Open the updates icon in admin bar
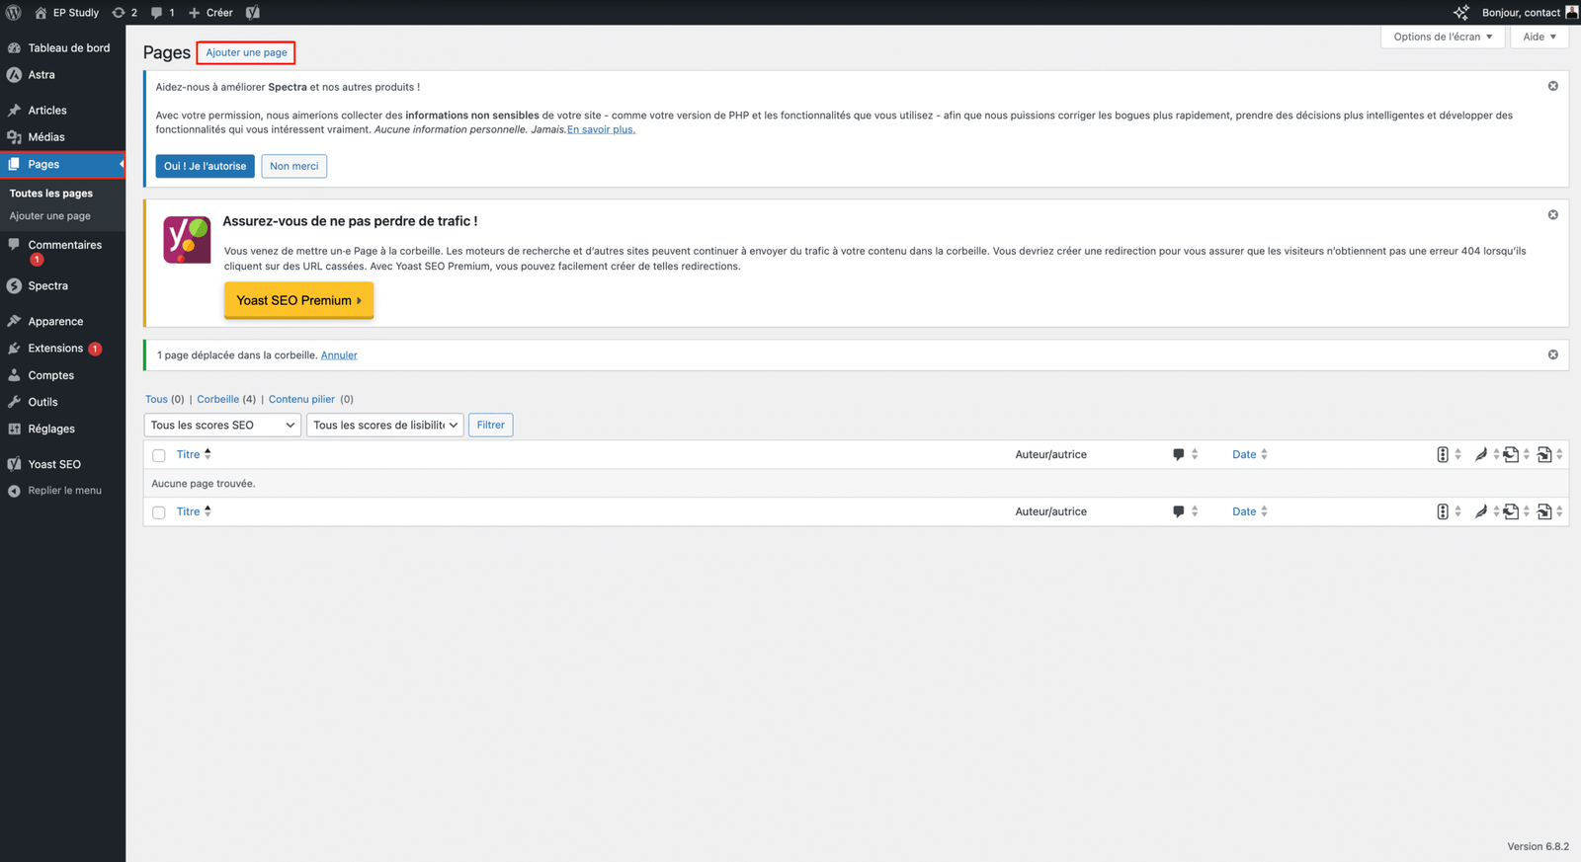The width and height of the screenshot is (1581, 862). click(x=125, y=13)
